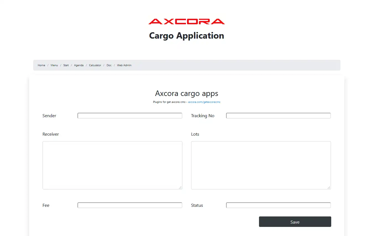Click the Cargo Application heading
373x236 pixels.
pyautogui.click(x=186, y=36)
